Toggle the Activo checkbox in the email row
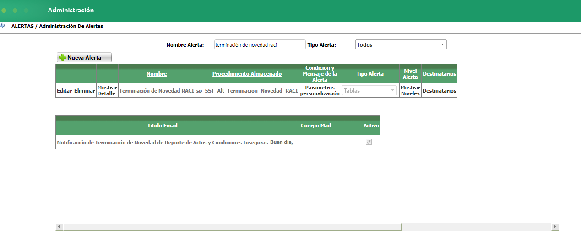 (369, 142)
